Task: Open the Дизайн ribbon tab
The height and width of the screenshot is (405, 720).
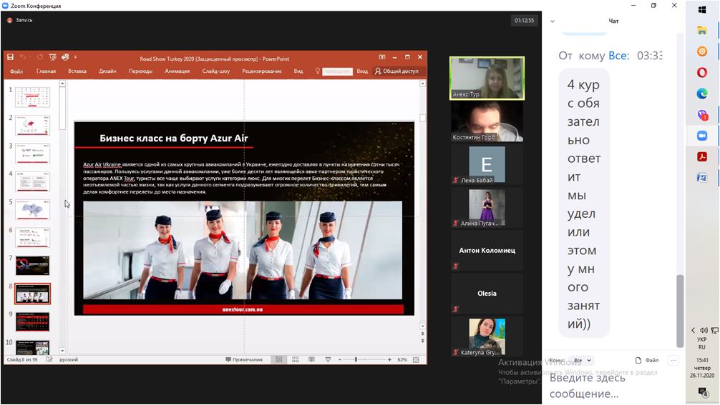Action: click(x=107, y=71)
